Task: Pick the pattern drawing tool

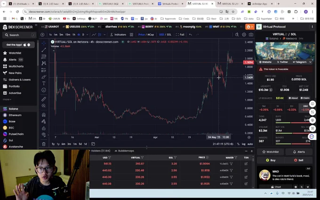Action: [44, 63]
